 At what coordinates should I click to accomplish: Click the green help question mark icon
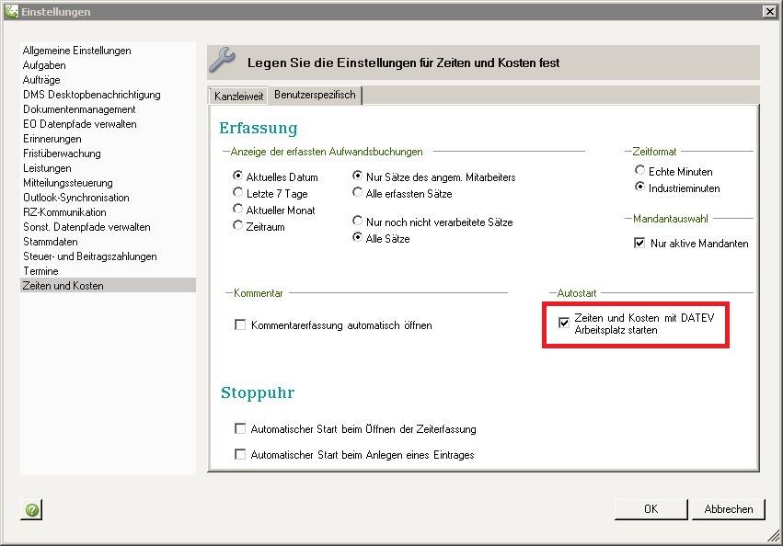[x=32, y=509]
